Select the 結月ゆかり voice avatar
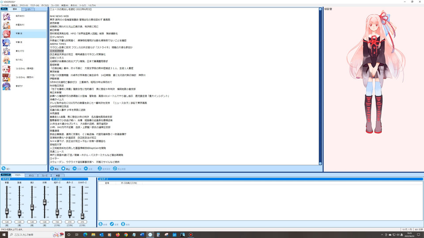 6,16
